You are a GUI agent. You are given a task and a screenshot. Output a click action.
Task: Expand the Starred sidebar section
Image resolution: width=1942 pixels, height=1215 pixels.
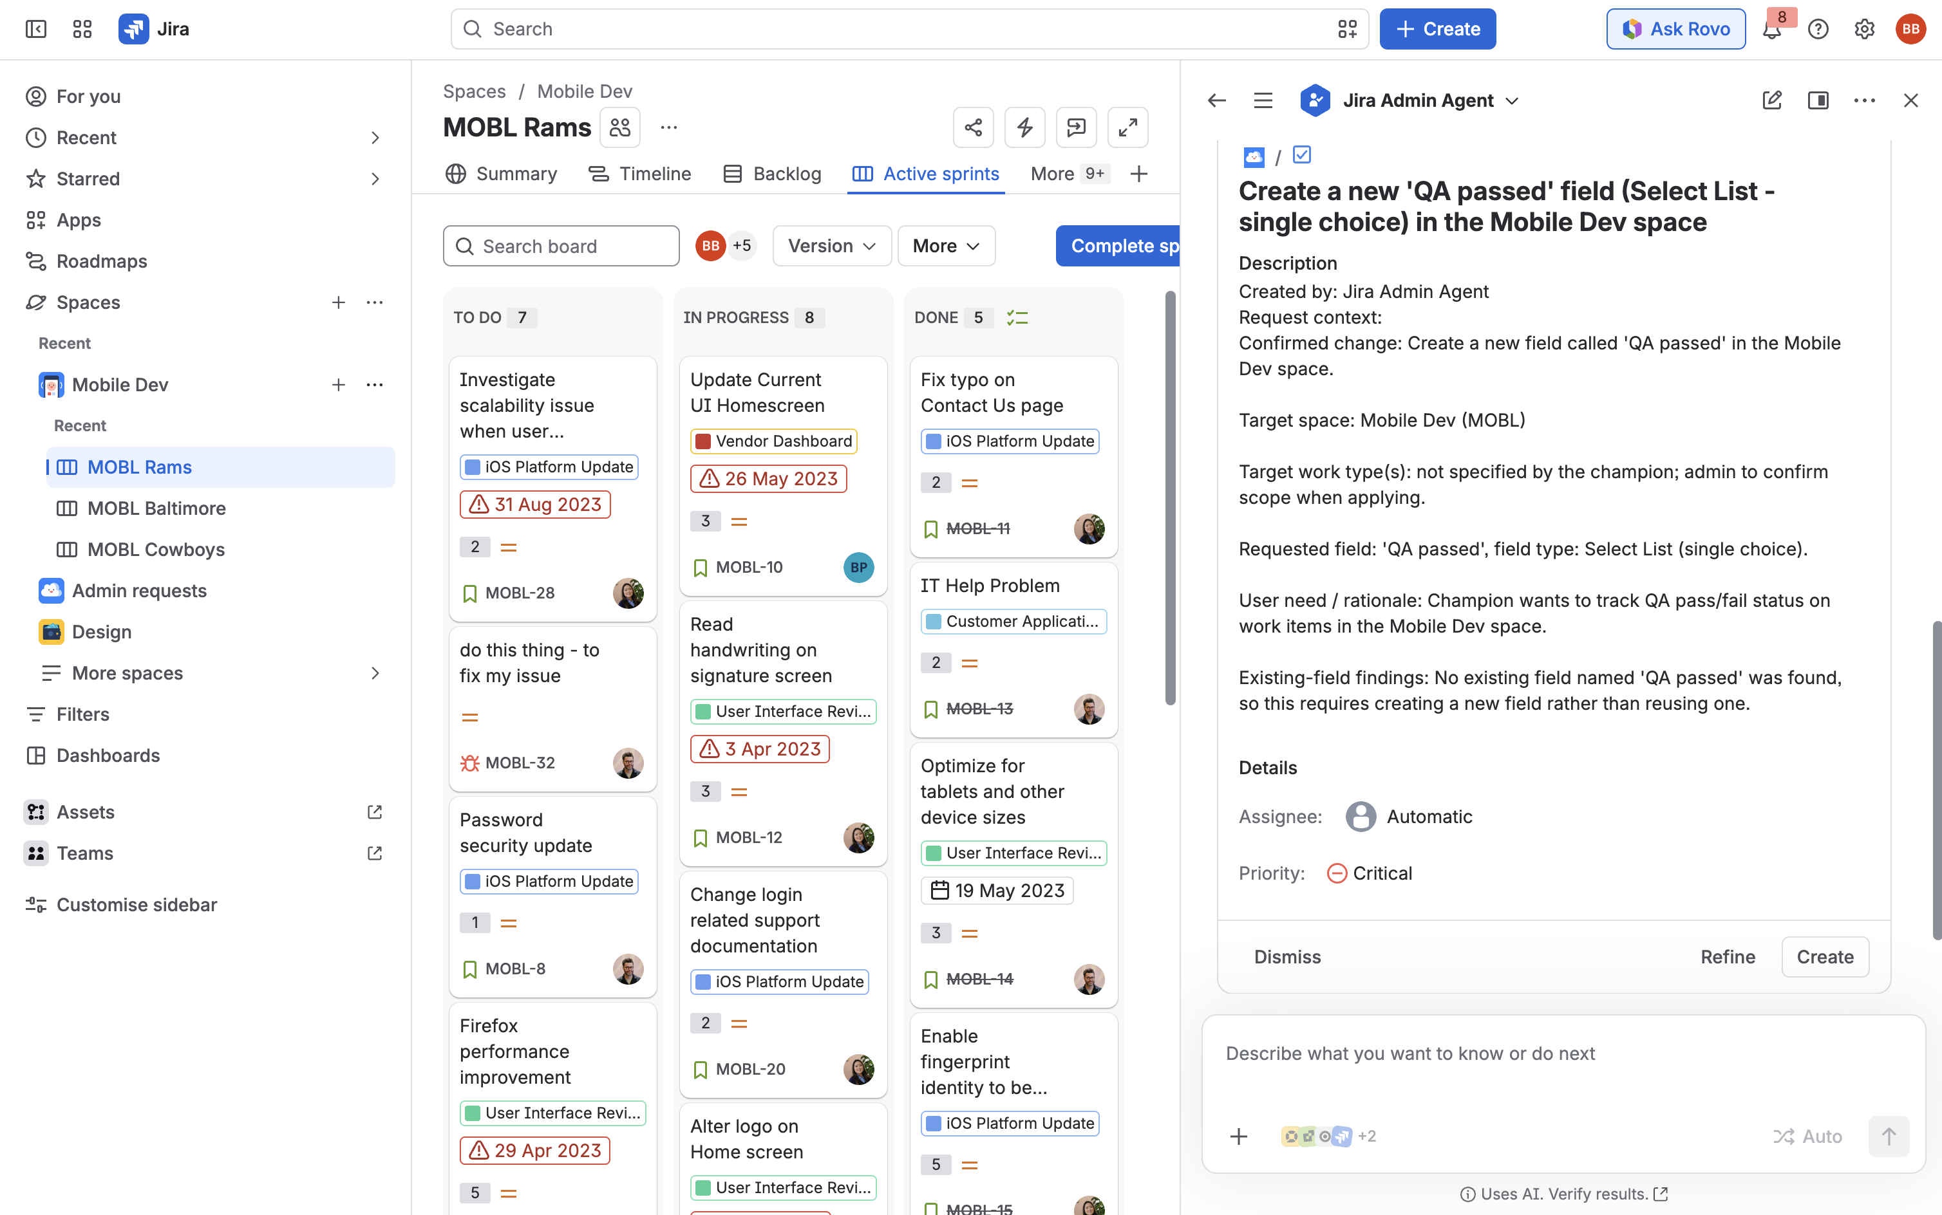pyautogui.click(x=375, y=178)
